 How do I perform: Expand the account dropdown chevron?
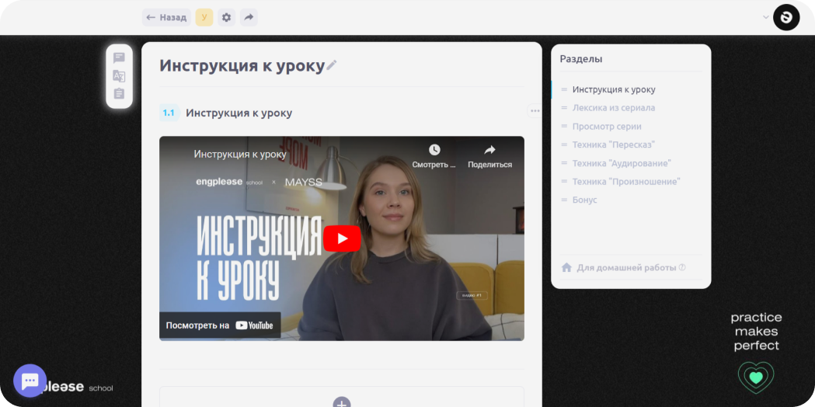pos(765,17)
